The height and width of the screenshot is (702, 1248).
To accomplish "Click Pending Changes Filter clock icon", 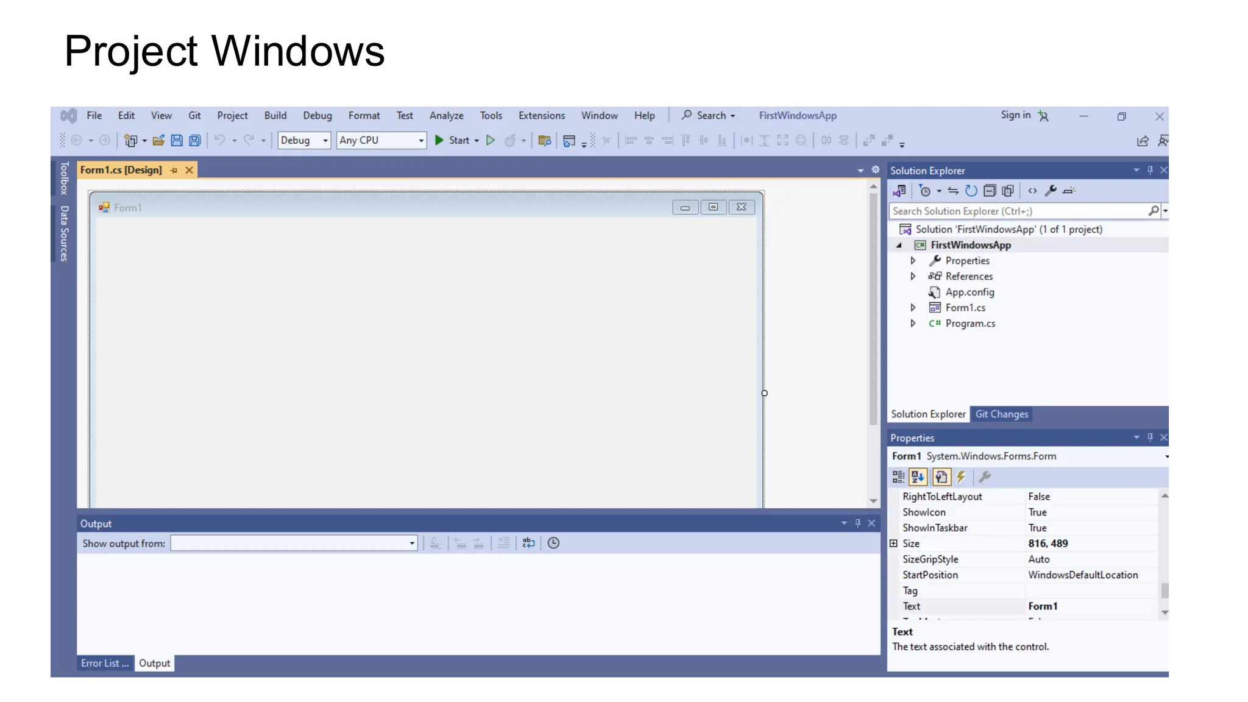I will click(x=925, y=191).
